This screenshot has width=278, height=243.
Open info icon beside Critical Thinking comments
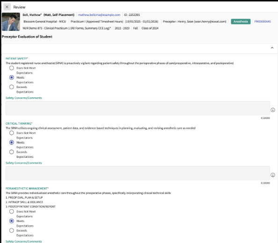[x=273, y=175]
